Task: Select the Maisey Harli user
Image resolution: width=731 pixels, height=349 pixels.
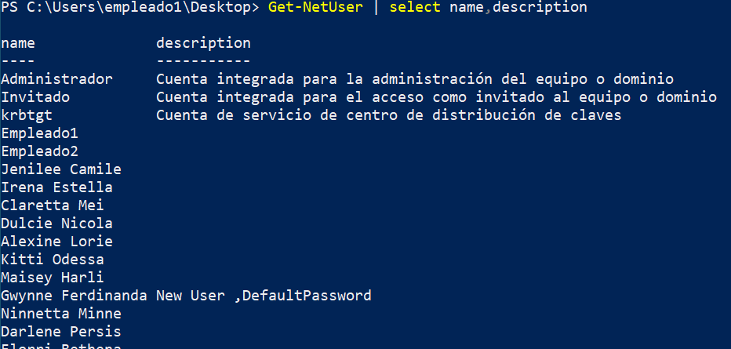Action: [x=53, y=278]
